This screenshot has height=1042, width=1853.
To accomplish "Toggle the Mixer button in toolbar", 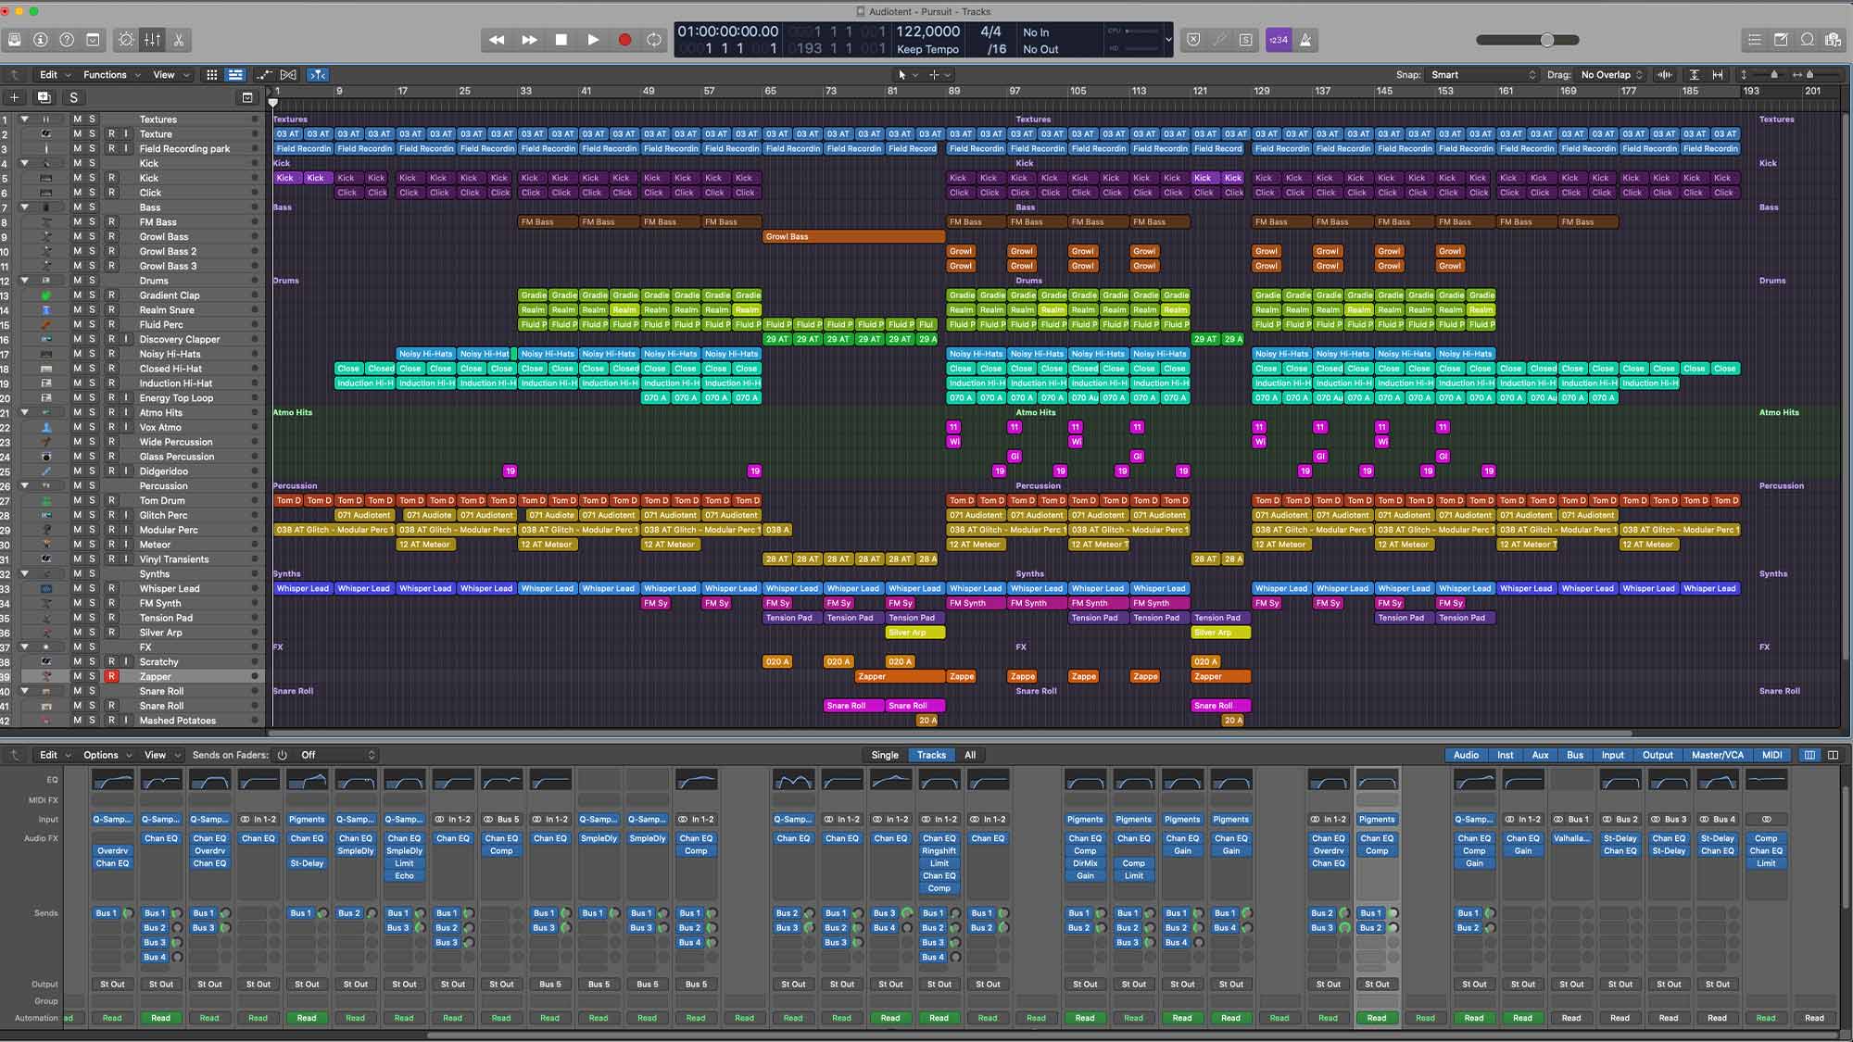I will 152,40.
